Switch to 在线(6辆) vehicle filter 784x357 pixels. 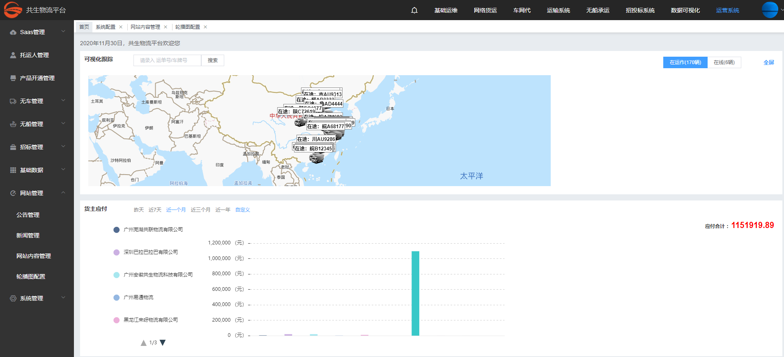click(x=724, y=62)
